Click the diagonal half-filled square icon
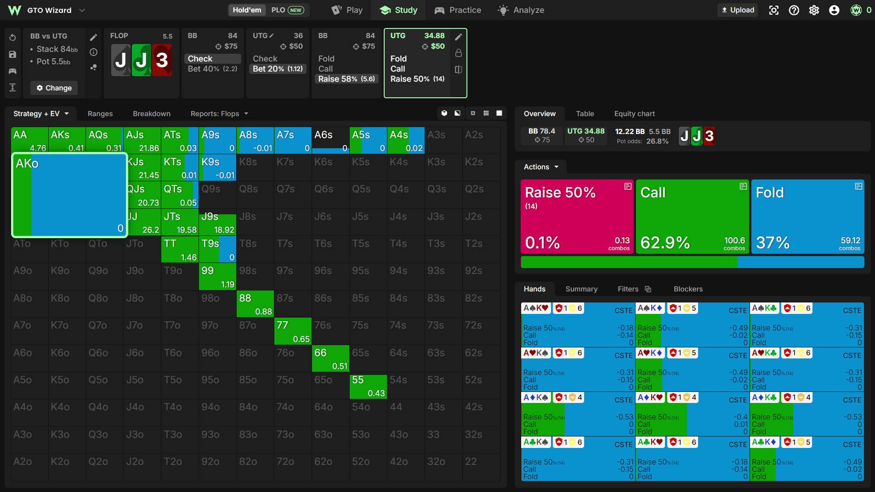Screen dimensions: 875x492 click(457, 113)
